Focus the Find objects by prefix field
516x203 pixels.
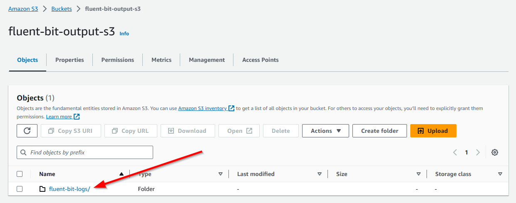pyautogui.click(x=85, y=152)
